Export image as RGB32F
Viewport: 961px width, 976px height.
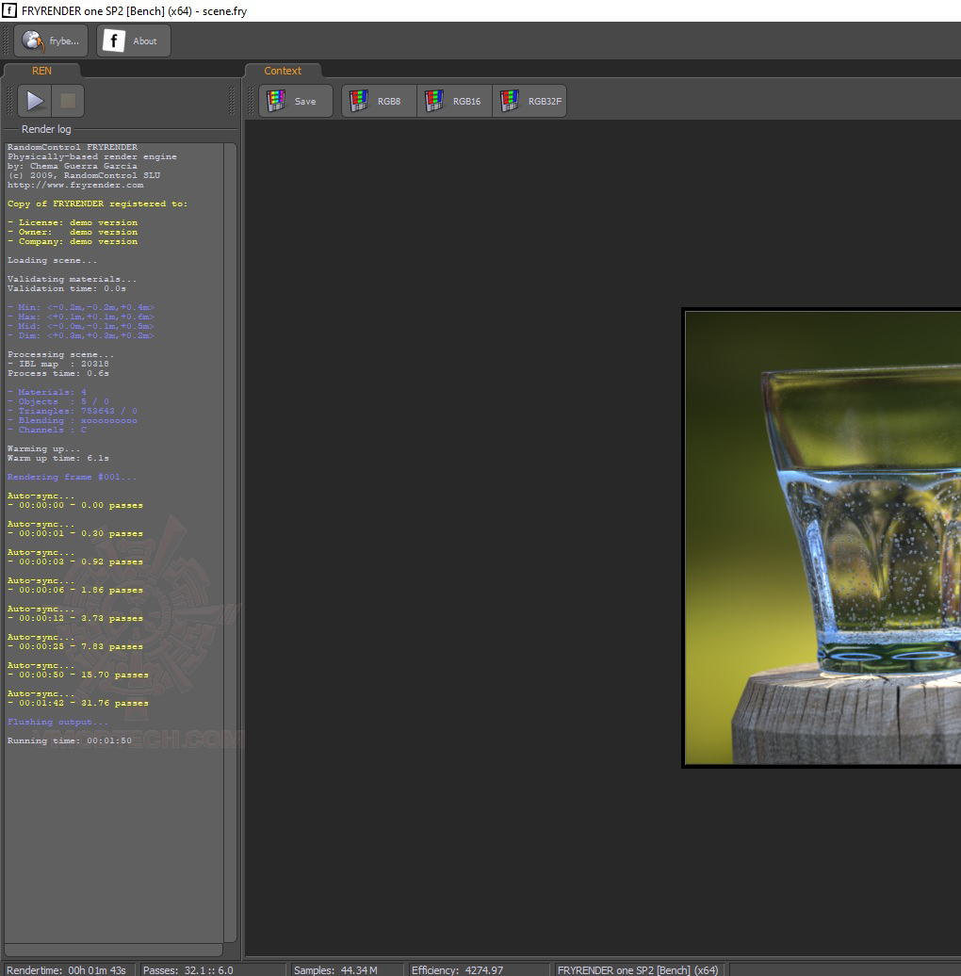pos(529,101)
